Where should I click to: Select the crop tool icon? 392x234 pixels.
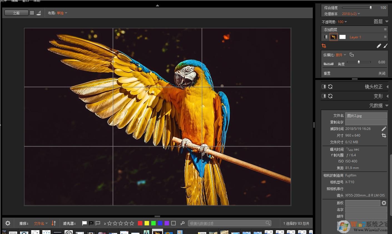[324, 46]
